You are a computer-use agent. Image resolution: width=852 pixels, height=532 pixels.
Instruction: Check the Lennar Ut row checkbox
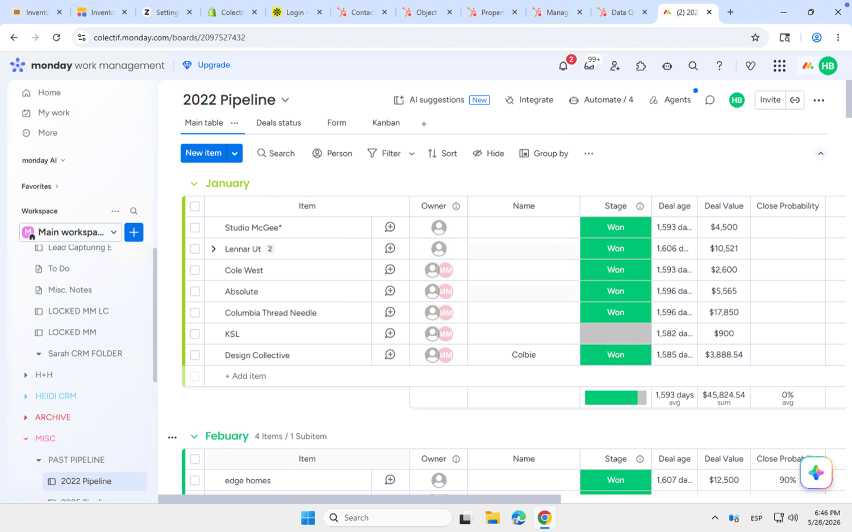195,249
